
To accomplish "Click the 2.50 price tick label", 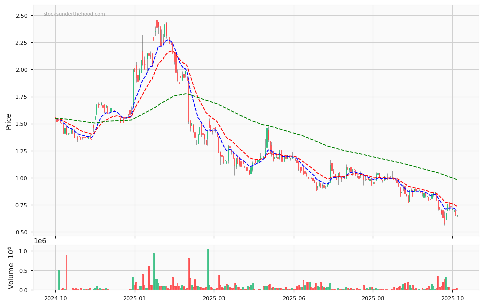I will point(21,16).
